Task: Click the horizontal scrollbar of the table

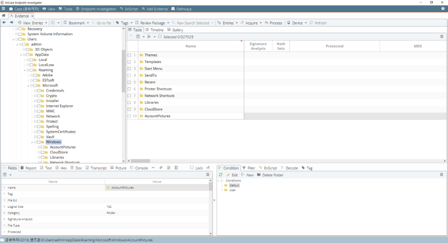Action: tap(287, 161)
